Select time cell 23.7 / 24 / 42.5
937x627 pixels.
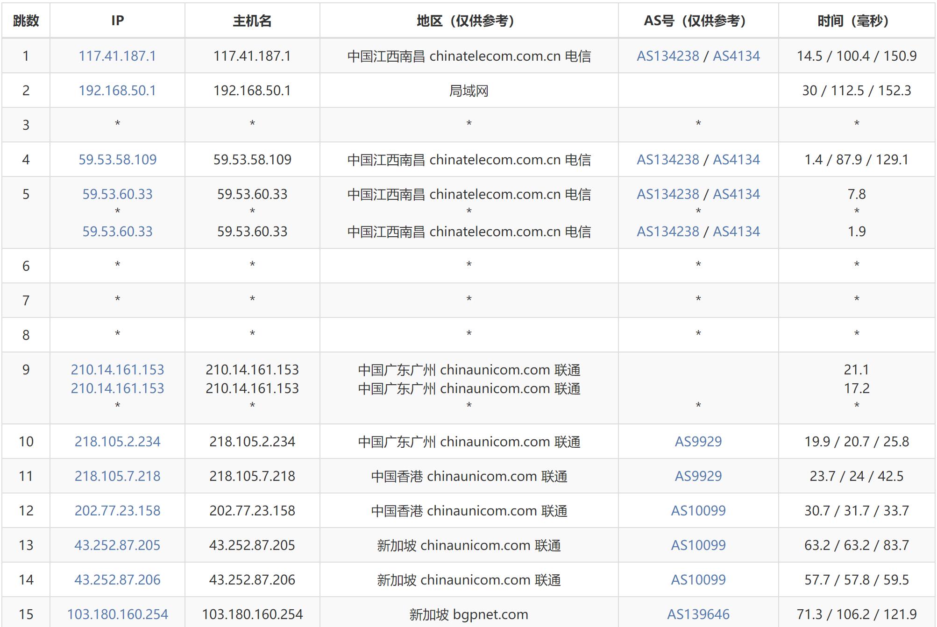pyautogui.click(x=857, y=476)
